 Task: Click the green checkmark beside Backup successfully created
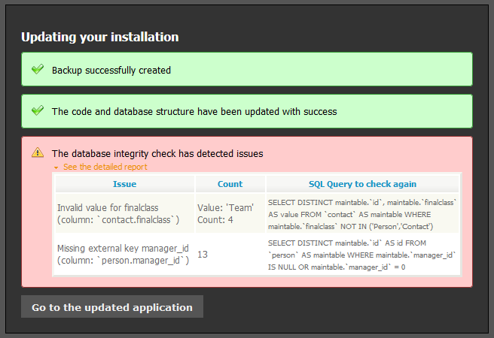pos(37,70)
